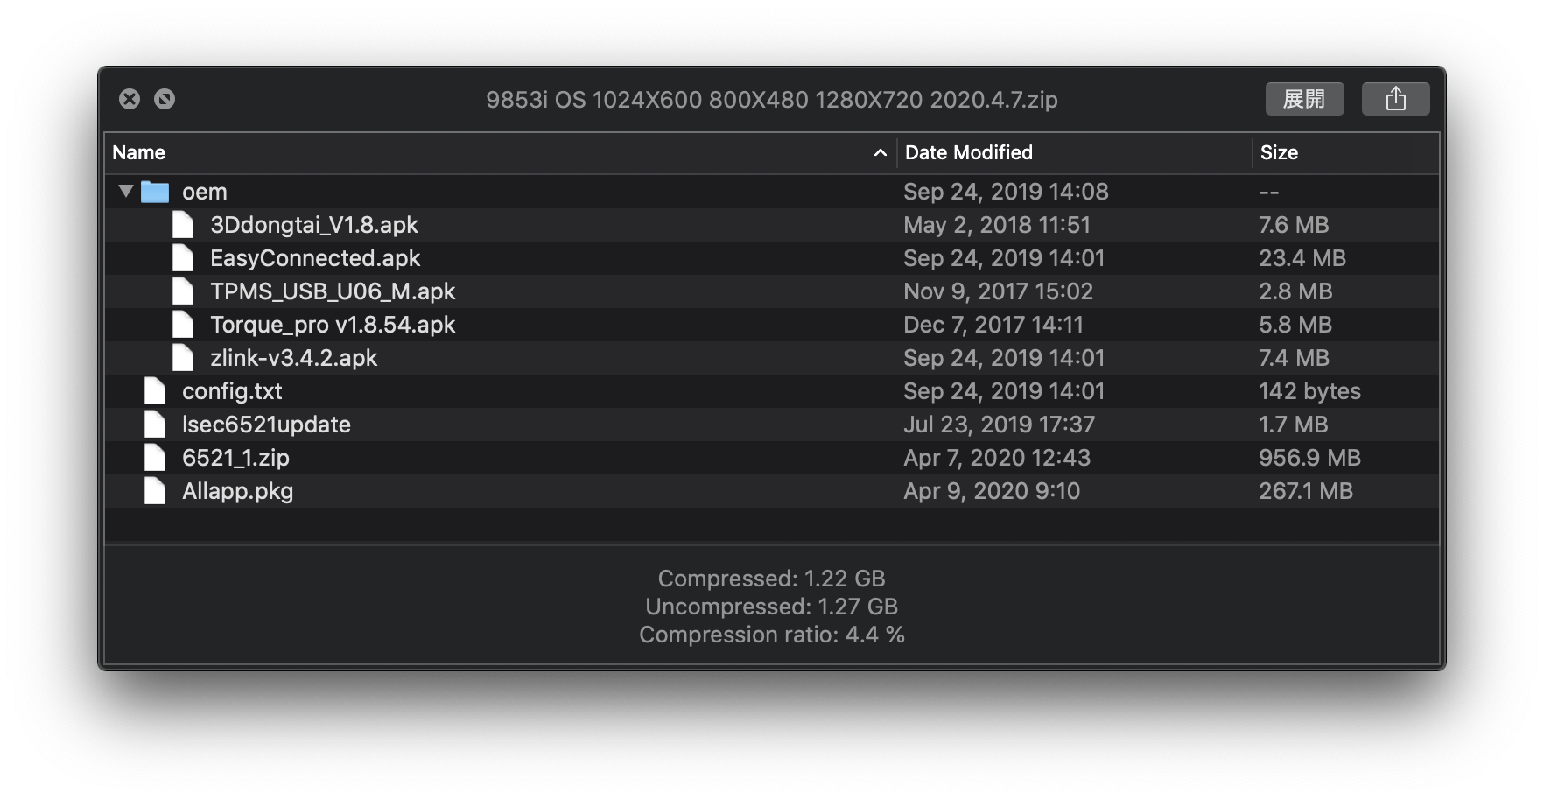Viewport: 1544px width, 800px height.
Task: Sort files by Date Modified column
Action: [x=968, y=153]
